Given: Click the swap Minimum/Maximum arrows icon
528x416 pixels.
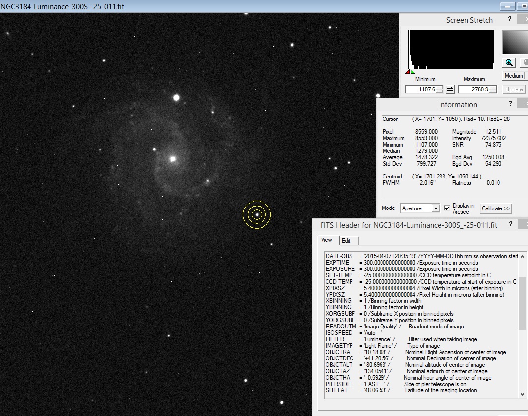Looking at the screenshot, I should [450, 89].
